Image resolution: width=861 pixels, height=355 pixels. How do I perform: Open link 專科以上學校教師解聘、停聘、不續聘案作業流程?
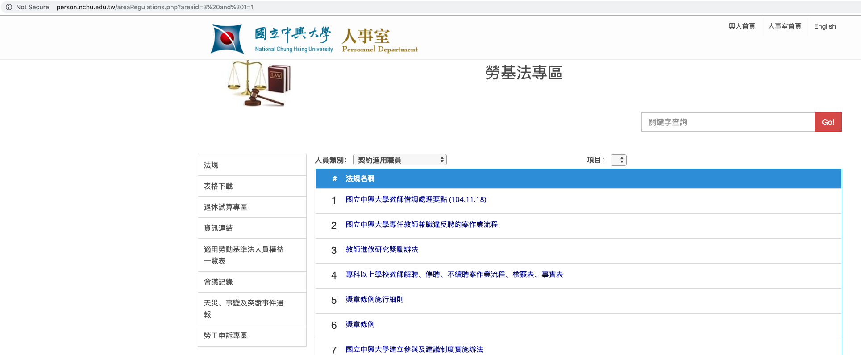tap(454, 274)
